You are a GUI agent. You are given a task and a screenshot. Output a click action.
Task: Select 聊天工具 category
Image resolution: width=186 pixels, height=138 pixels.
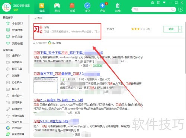click(x=14, y=69)
